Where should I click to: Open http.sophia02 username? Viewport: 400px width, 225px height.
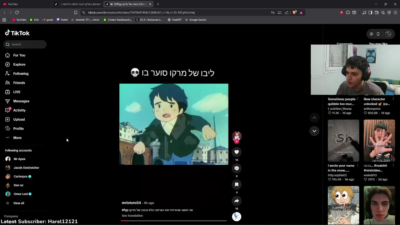click(337, 175)
